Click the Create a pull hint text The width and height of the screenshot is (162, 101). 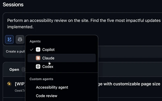pos(14,51)
